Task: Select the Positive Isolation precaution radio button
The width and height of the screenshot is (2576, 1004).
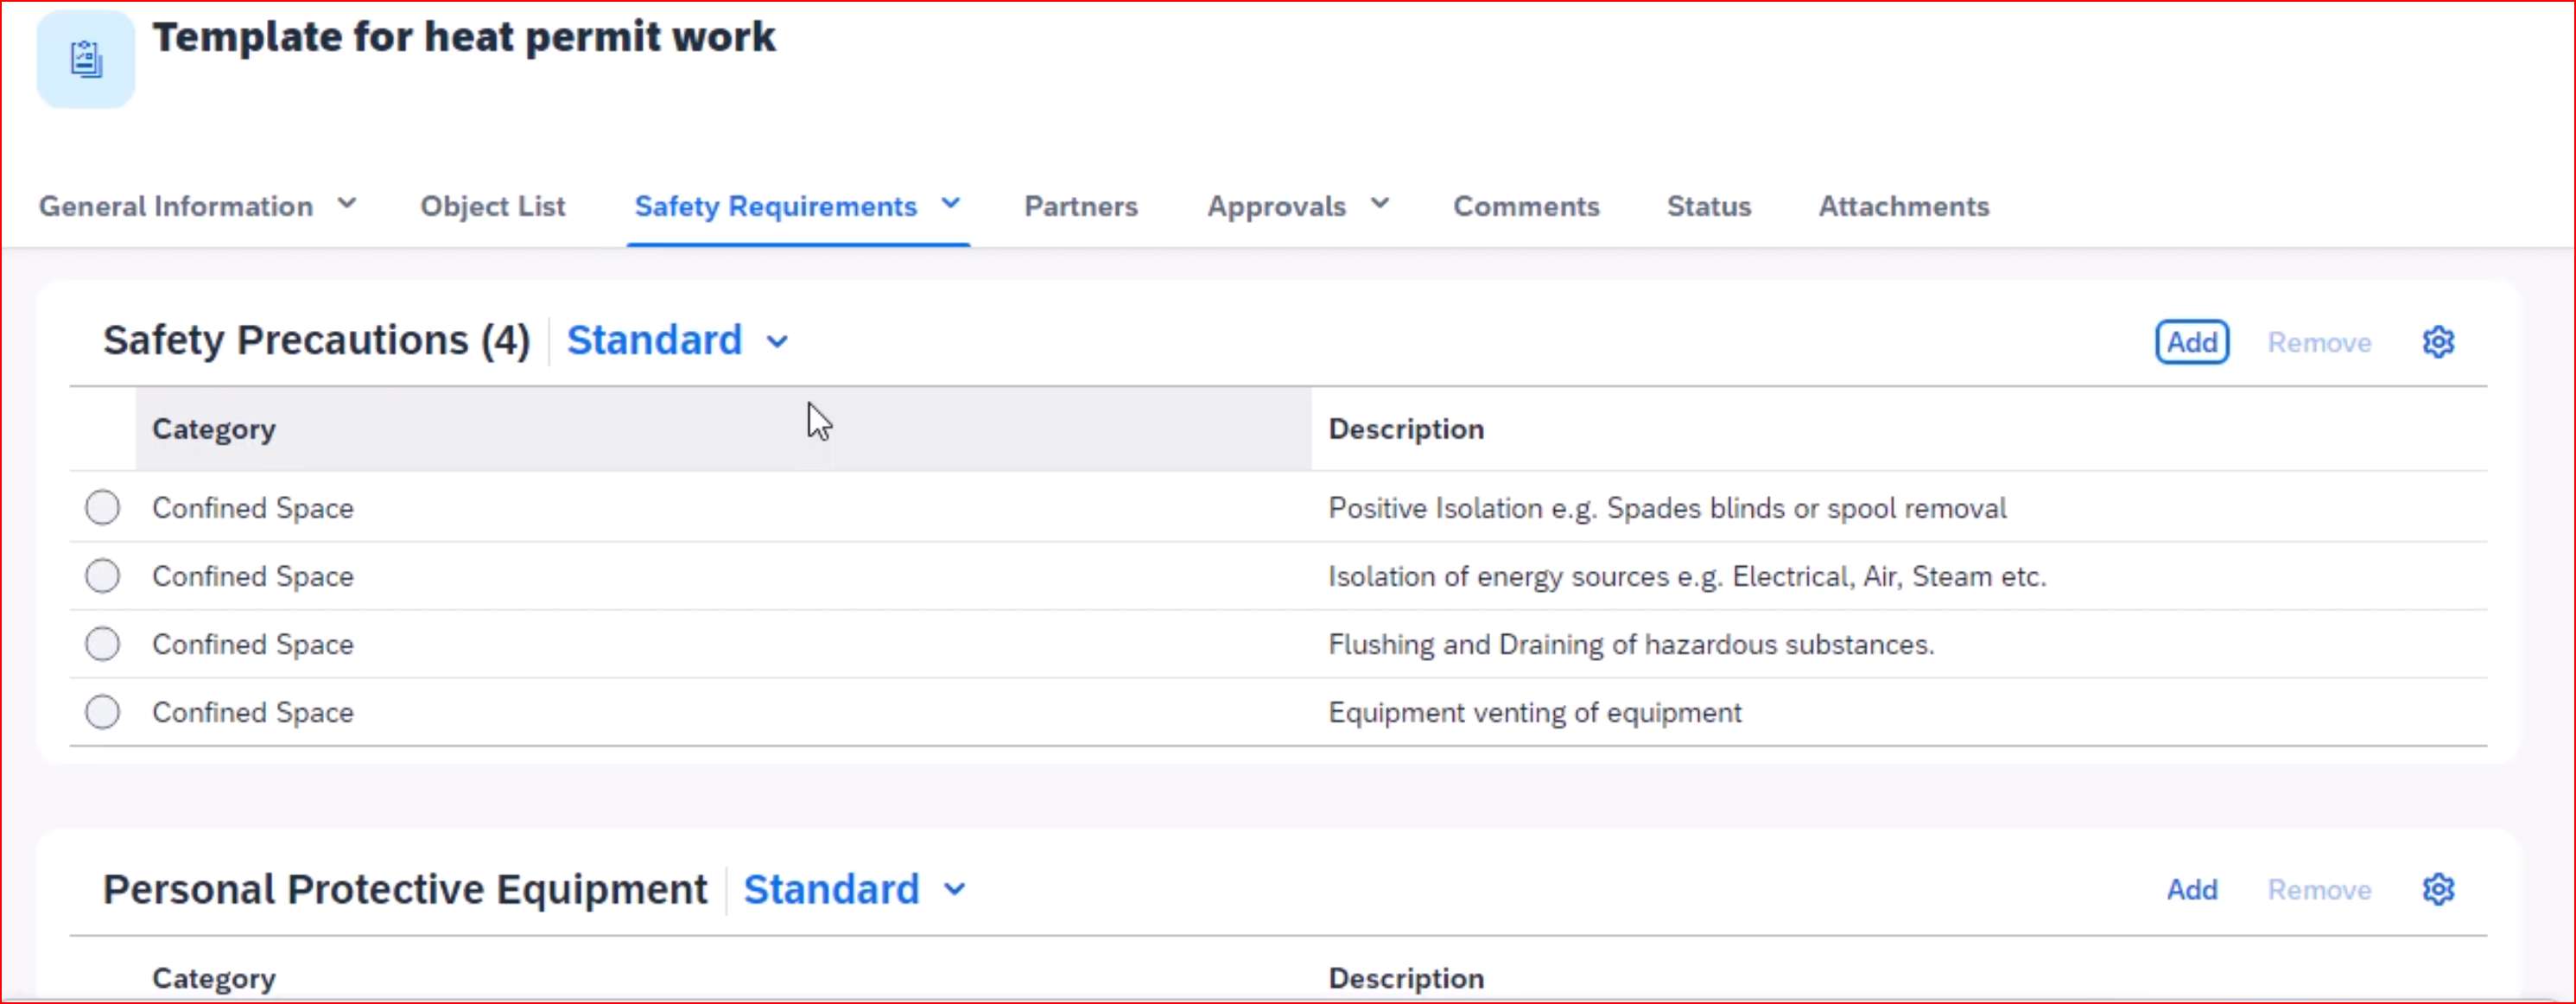Action: (x=102, y=508)
